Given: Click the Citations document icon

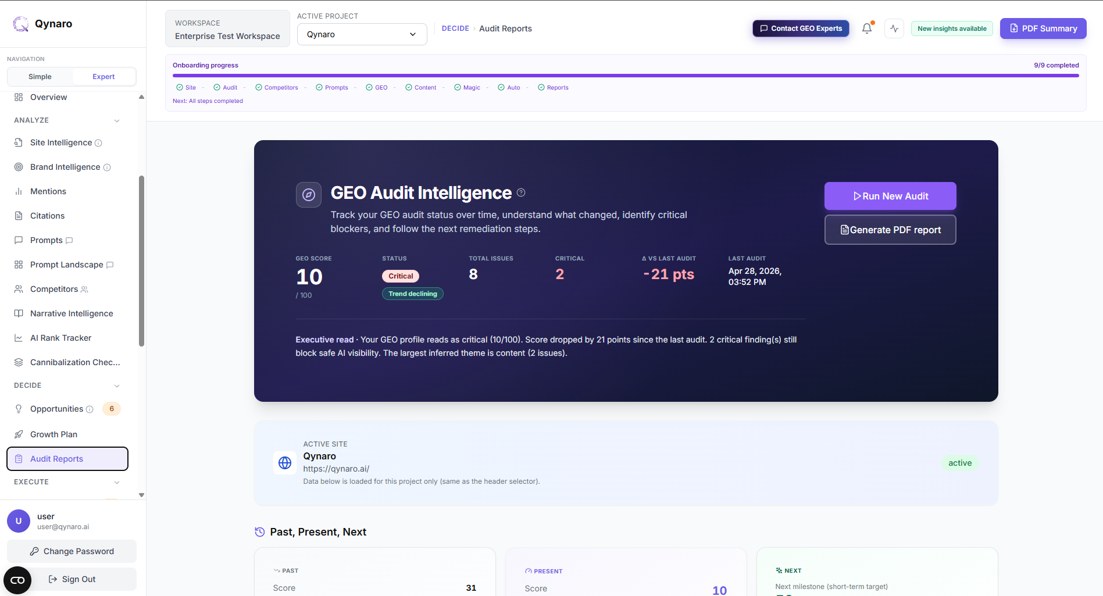Looking at the screenshot, I should click(x=19, y=216).
